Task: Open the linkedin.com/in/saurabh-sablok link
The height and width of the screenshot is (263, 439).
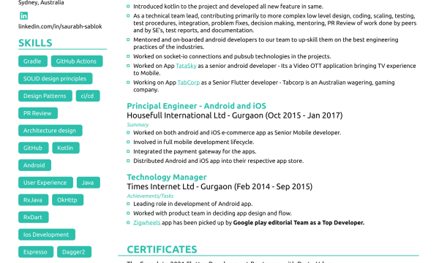Action: pos(60,26)
